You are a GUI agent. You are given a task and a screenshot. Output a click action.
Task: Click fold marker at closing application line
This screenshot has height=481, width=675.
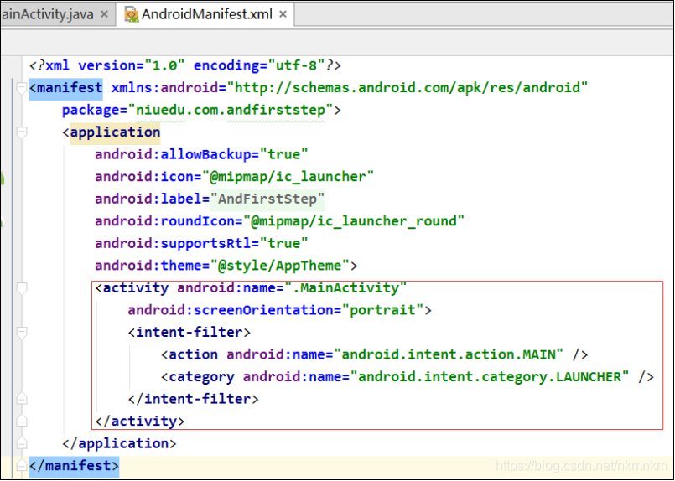click(x=21, y=443)
